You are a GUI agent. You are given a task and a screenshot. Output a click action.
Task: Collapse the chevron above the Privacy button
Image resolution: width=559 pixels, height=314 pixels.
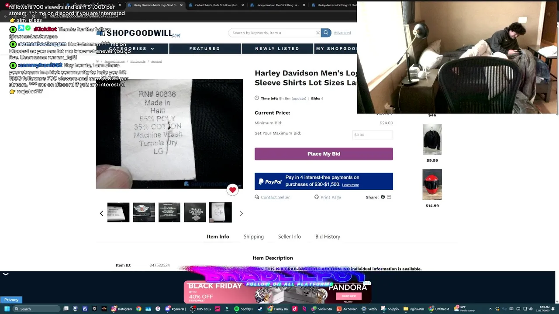5,274
